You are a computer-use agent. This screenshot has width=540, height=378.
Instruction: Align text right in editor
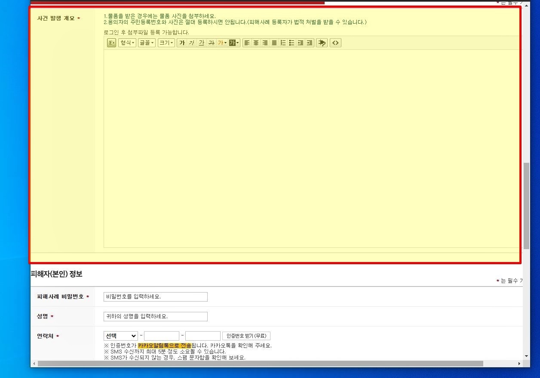coord(265,43)
